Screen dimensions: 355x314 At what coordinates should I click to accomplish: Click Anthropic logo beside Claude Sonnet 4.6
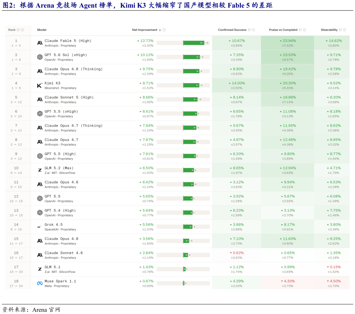40,255
